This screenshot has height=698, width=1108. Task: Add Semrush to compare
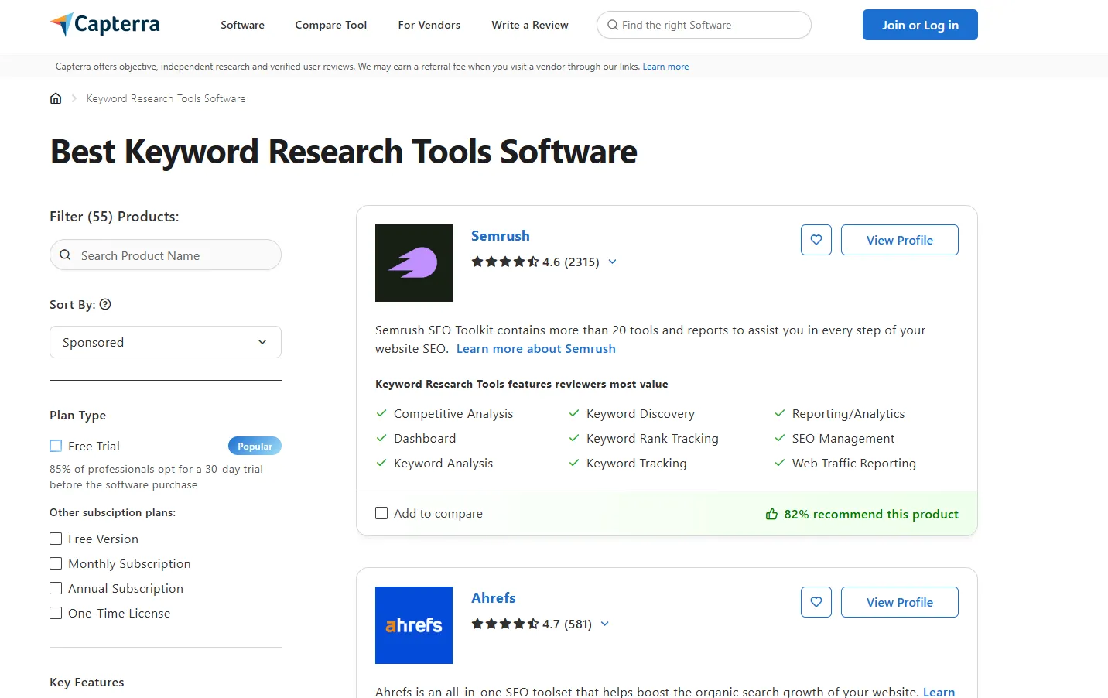pyautogui.click(x=381, y=513)
